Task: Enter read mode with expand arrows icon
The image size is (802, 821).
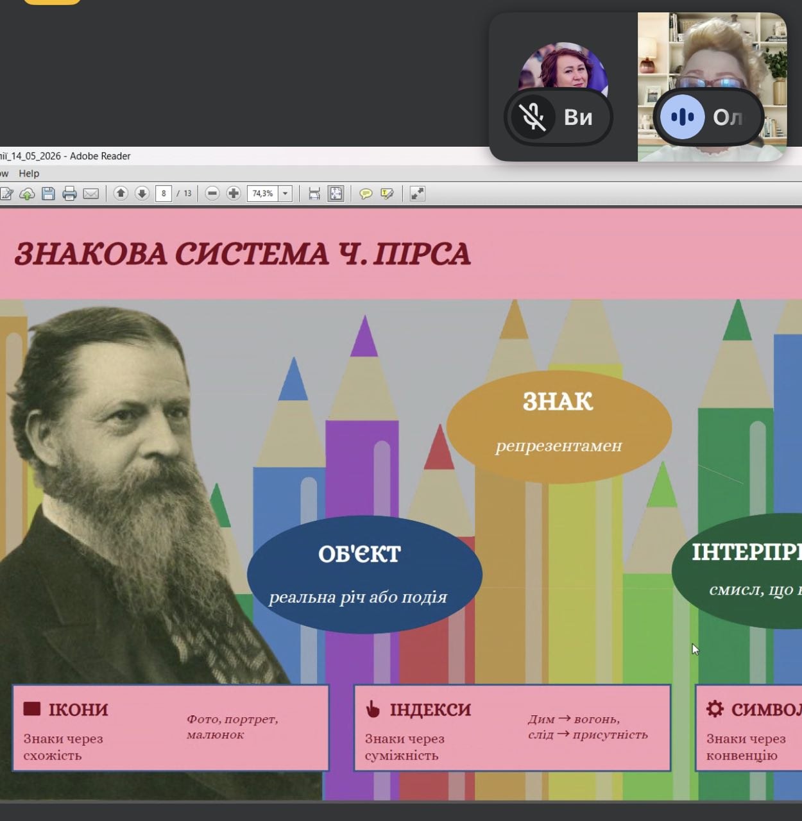Action: coord(417,193)
